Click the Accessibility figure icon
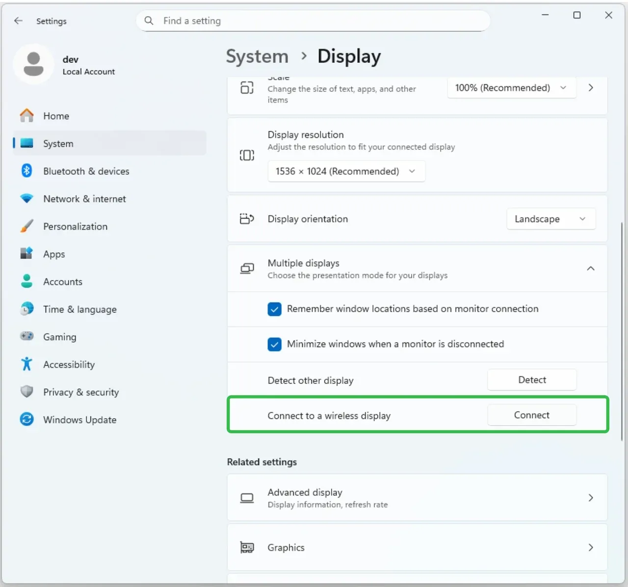628x587 pixels. (x=27, y=364)
